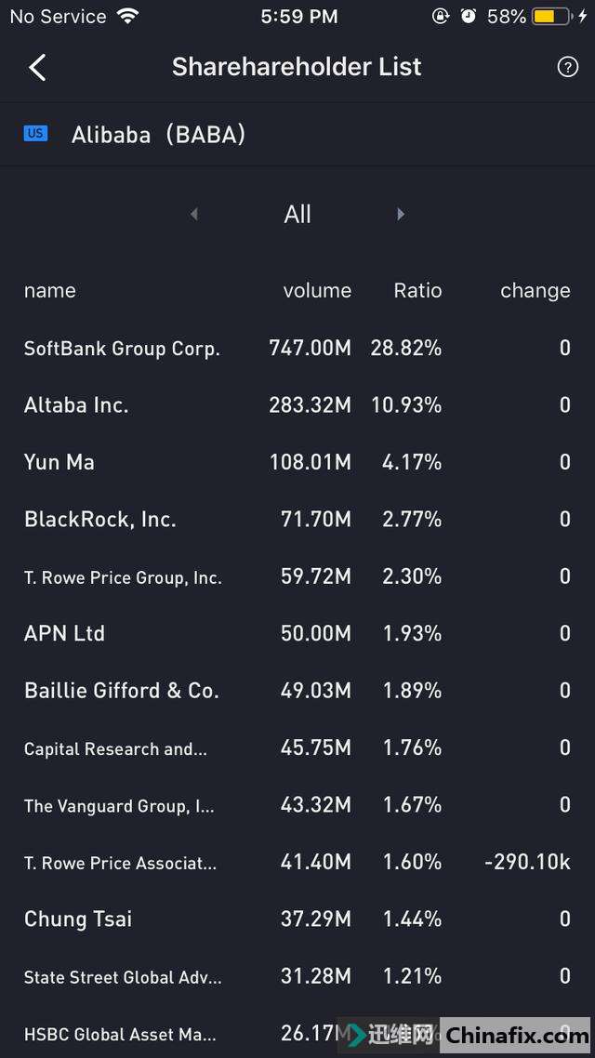
Task: Sort by Ratio column header
Action: [417, 290]
